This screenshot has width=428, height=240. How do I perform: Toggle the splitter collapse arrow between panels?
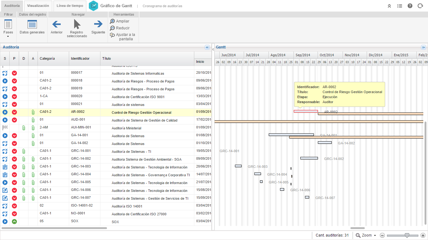[213, 49]
